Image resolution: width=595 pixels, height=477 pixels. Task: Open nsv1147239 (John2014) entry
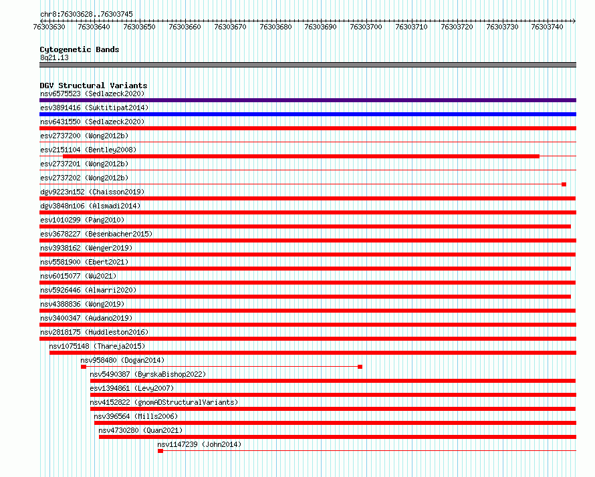199,444
